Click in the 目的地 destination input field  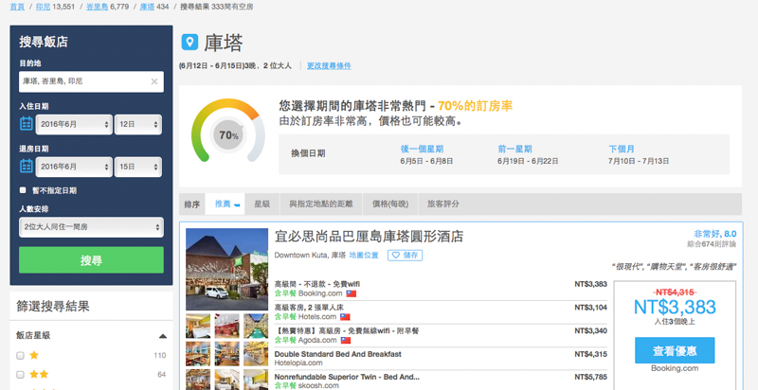point(91,81)
